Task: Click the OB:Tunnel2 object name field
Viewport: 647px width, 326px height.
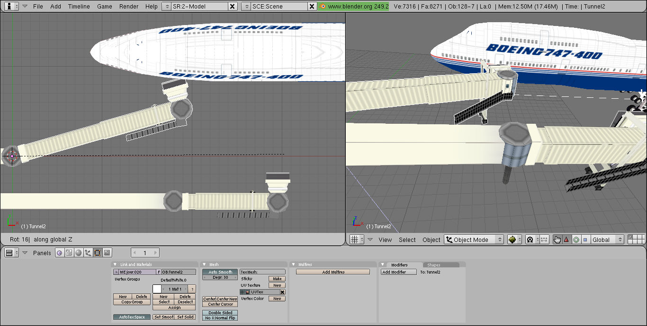Action: pyautogui.click(x=179, y=272)
